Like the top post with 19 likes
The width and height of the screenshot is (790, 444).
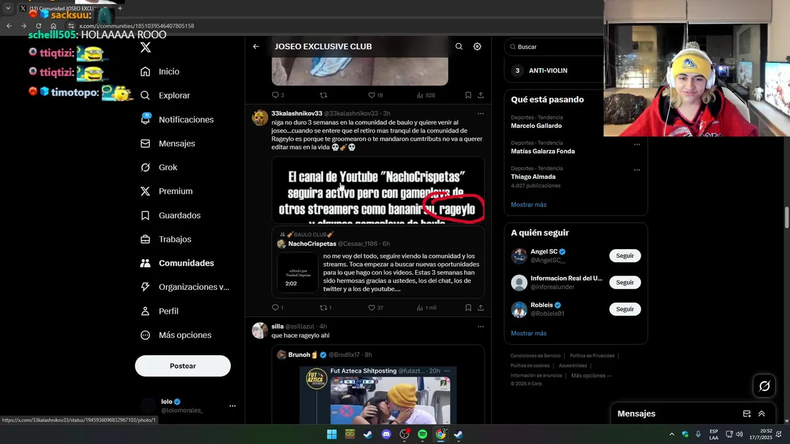(x=372, y=95)
